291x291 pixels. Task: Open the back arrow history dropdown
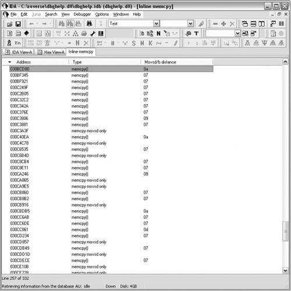37,24
